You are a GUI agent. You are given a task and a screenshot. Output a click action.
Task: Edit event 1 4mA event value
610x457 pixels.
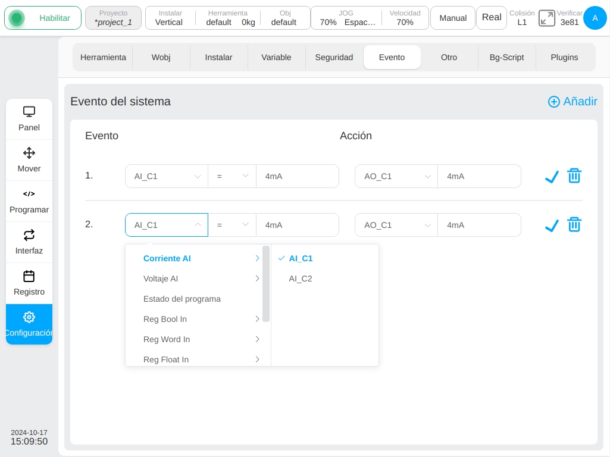(298, 176)
